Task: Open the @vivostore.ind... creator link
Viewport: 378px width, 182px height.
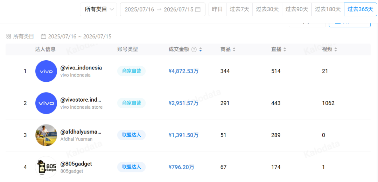Action: pyautogui.click(x=81, y=100)
